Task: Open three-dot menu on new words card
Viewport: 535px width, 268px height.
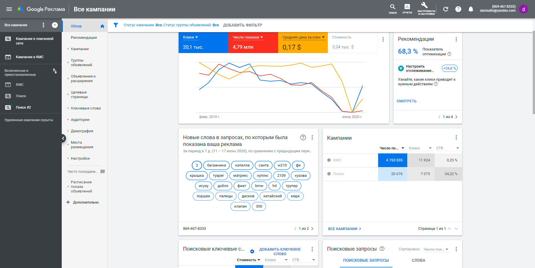Action: (x=312, y=137)
